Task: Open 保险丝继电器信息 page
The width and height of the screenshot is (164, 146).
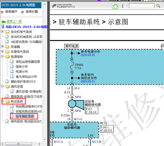Action: (x=28, y=62)
